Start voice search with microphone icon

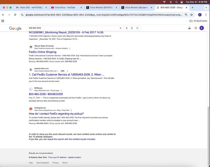pos(127,28)
